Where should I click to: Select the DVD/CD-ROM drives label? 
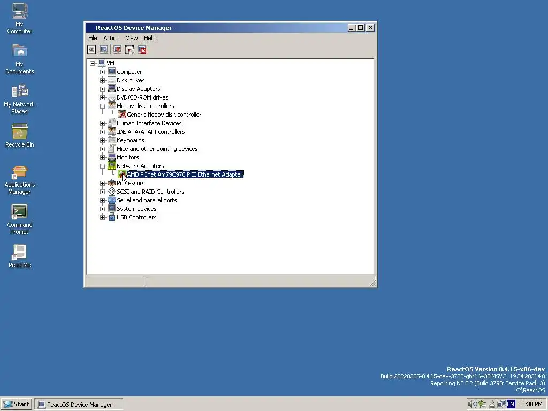point(142,97)
